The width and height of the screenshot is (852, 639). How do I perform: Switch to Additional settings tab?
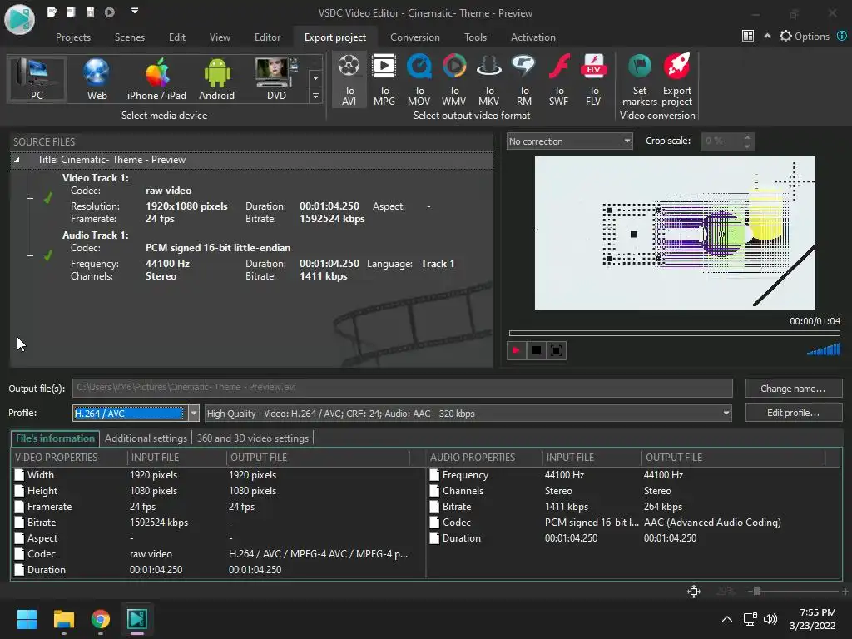(x=146, y=438)
